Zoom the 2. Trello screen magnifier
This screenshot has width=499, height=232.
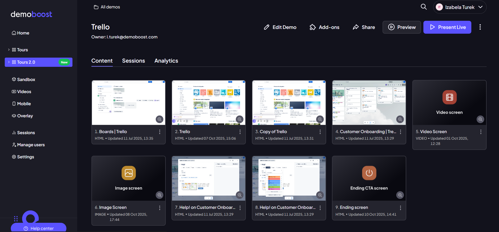point(239,119)
